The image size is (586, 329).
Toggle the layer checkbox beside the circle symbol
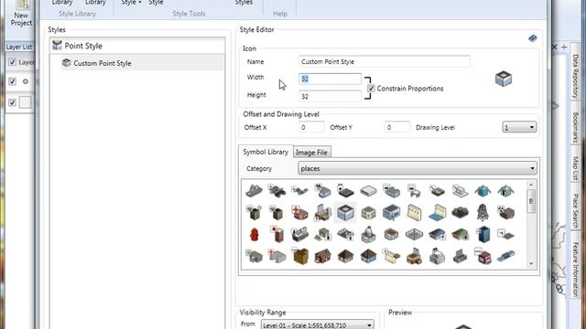(12, 81)
